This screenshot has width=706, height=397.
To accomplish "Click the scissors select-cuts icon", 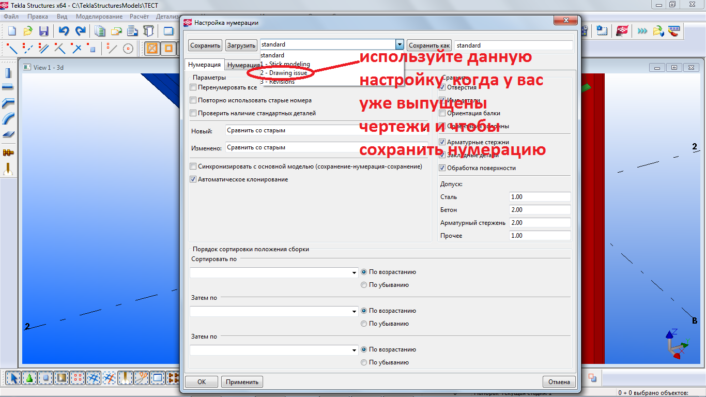I will tap(141, 378).
